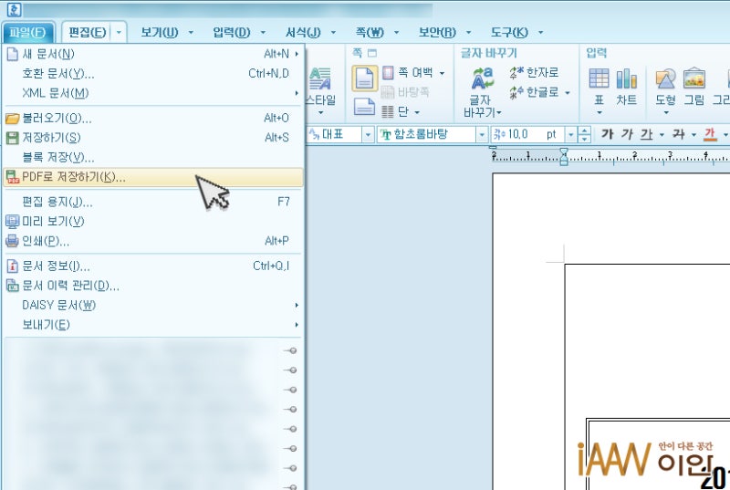The image size is (730, 490).
Task: Select PDF로 저장하기(K)... menu entry
Action: pos(153,177)
